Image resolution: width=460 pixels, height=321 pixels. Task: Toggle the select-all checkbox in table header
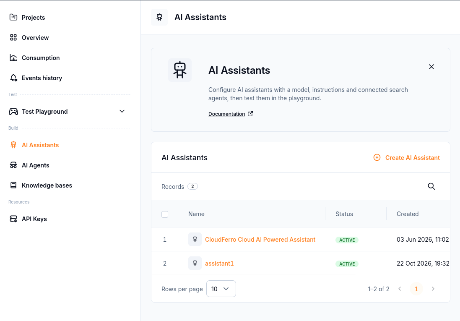(x=165, y=214)
